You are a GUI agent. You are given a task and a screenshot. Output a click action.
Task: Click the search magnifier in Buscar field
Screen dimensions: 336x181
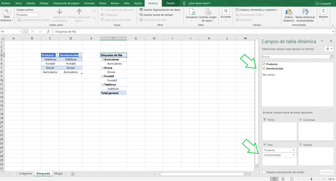(331, 57)
